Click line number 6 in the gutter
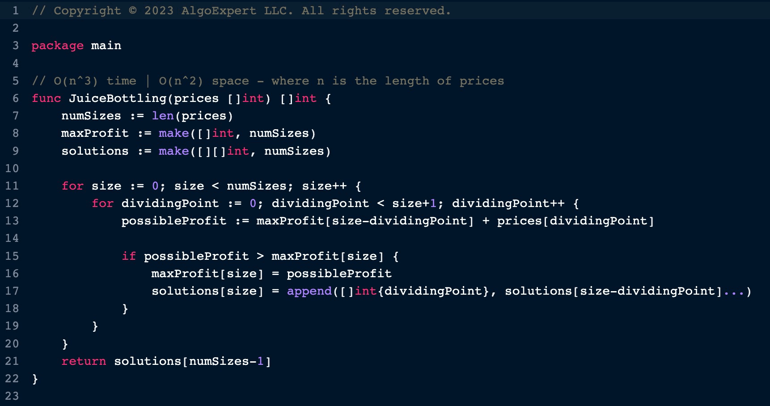 pos(16,98)
